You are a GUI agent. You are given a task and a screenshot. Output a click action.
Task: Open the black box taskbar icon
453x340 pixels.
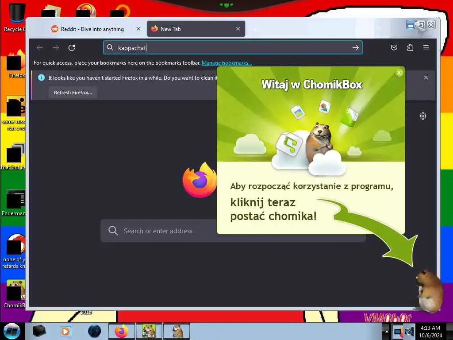(39, 331)
